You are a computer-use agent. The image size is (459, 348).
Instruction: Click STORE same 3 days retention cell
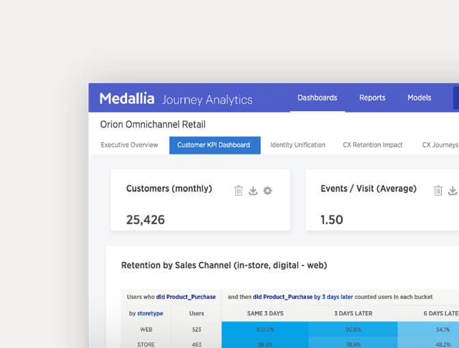pos(265,343)
